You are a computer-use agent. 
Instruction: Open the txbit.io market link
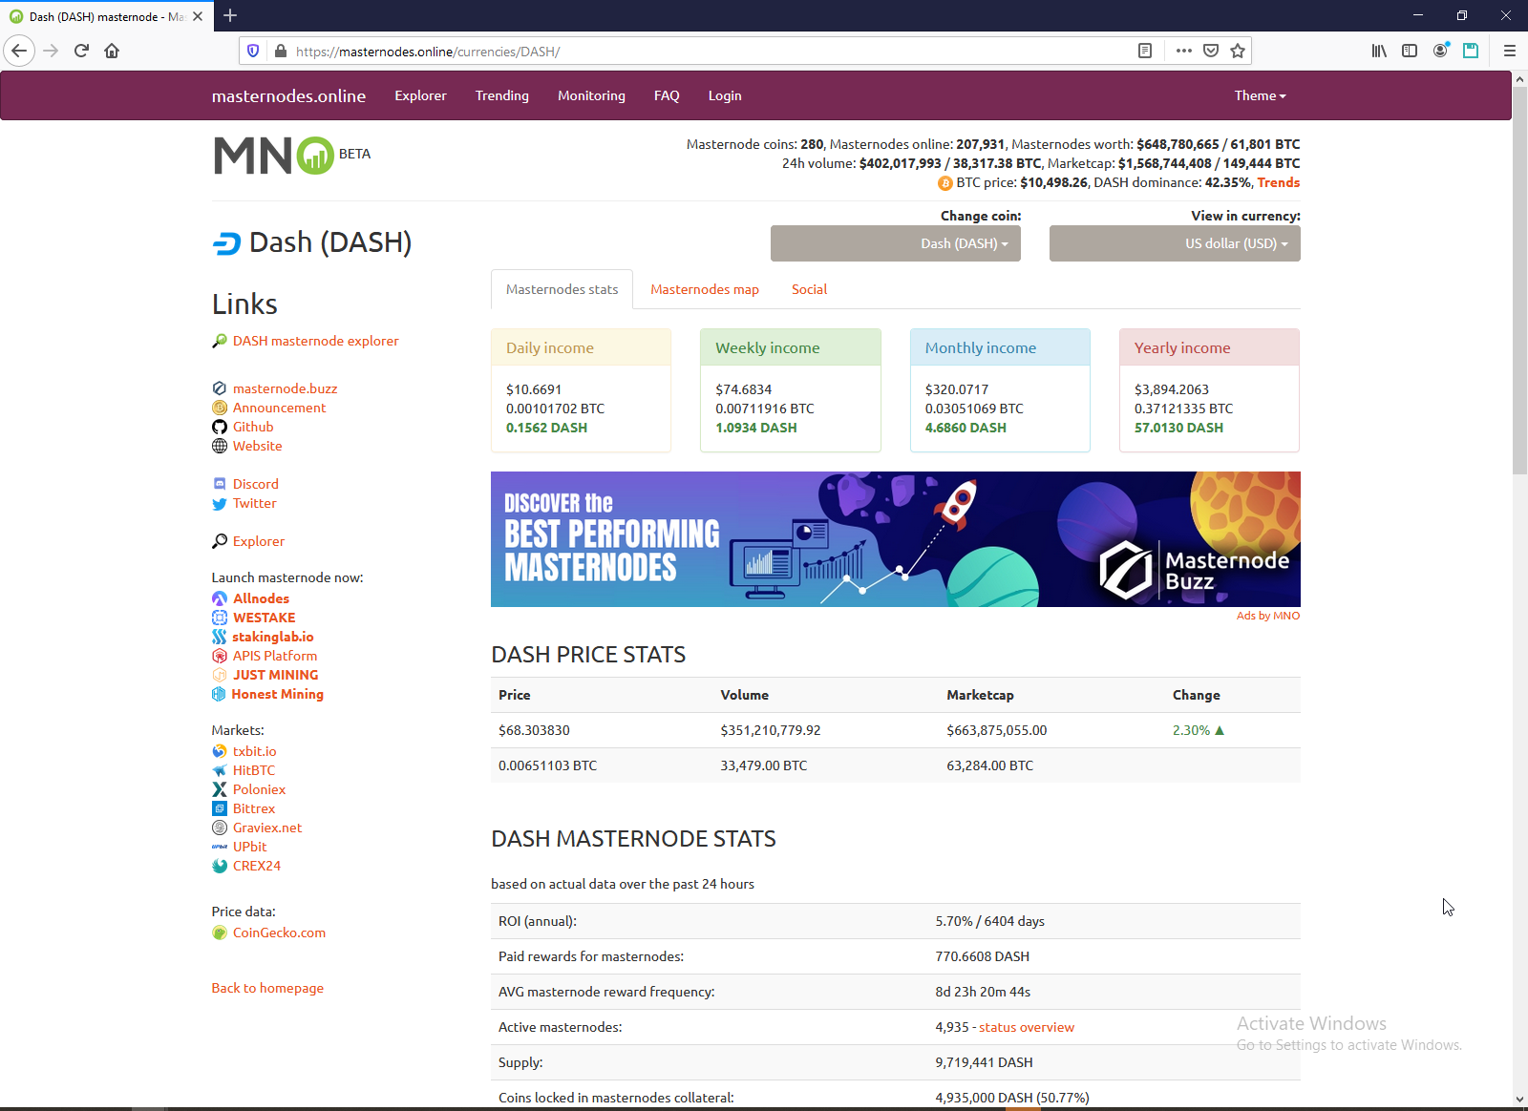[255, 751]
